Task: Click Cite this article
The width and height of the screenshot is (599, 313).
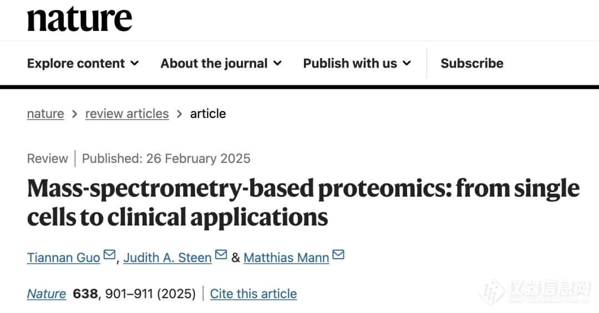Action: pyautogui.click(x=253, y=294)
